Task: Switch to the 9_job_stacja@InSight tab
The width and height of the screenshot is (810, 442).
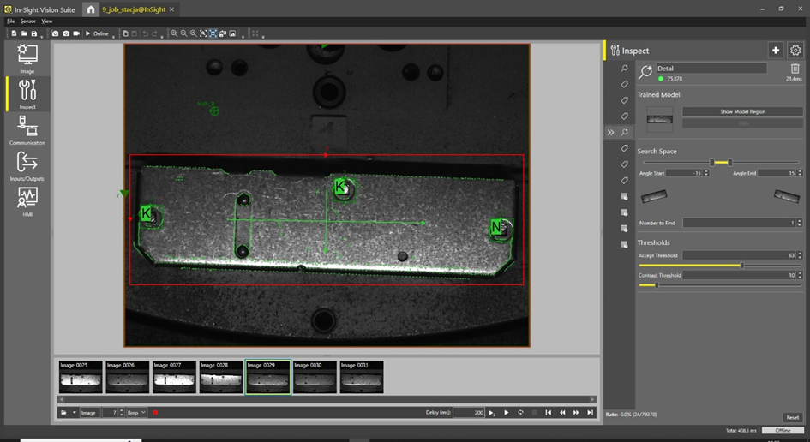Action: (133, 9)
